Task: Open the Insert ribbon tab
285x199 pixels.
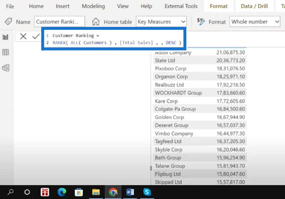Action: (63, 6)
